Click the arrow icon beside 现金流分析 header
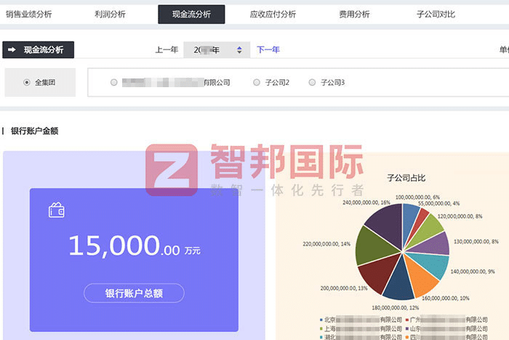Viewport: 509px width, 340px height. coord(12,50)
